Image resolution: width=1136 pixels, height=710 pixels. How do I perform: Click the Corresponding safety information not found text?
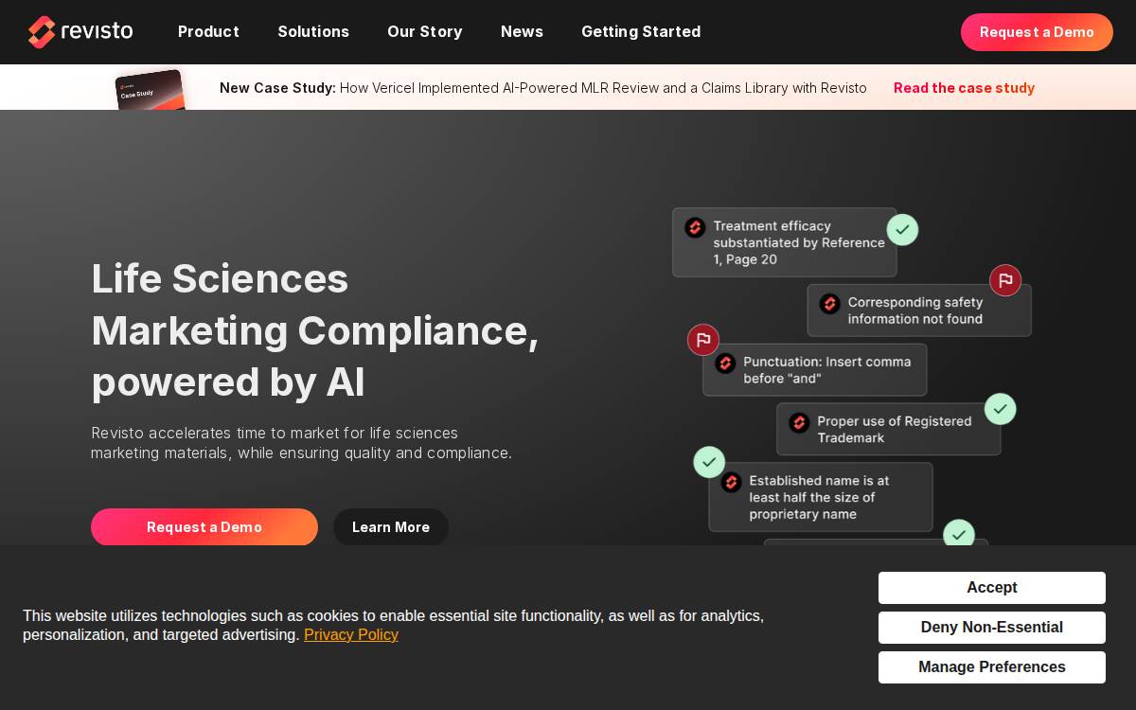tap(915, 311)
